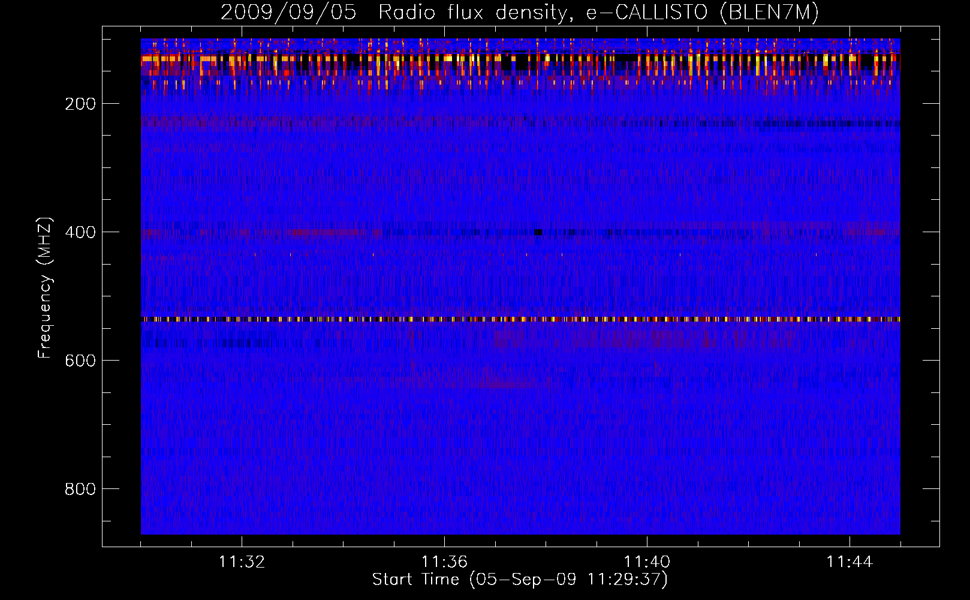Click the 11:32 time tick label
This screenshot has height=600, width=970.
(242, 562)
